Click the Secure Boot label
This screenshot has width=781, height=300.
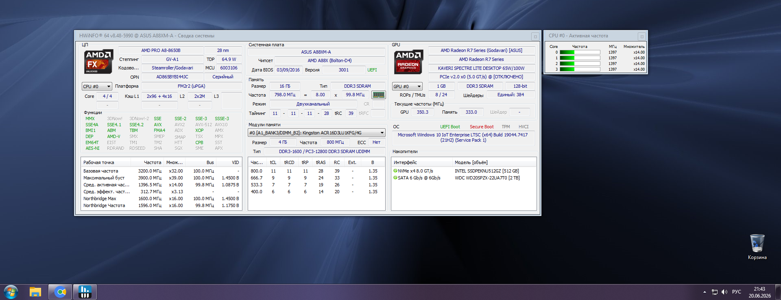click(x=482, y=127)
